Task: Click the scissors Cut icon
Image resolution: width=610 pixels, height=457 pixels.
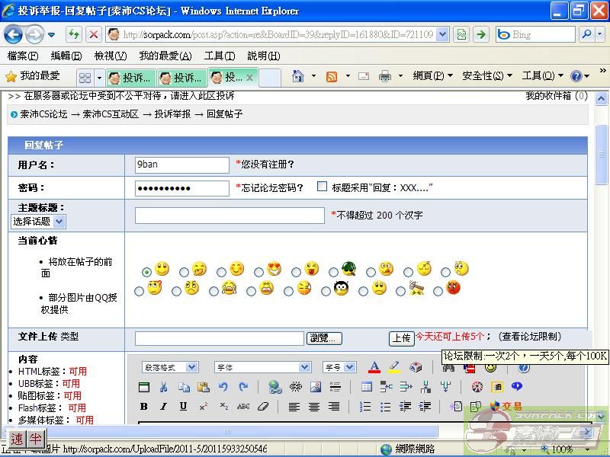Action: click(164, 387)
